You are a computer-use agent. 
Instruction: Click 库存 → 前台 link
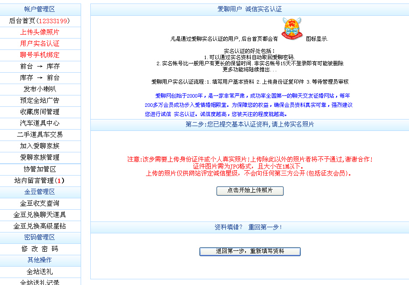click(39, 78)
